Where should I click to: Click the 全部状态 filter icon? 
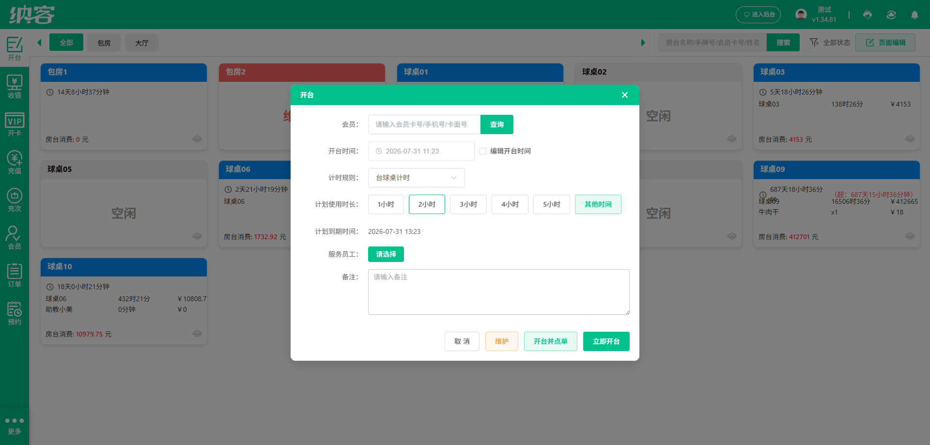(814, 43)
